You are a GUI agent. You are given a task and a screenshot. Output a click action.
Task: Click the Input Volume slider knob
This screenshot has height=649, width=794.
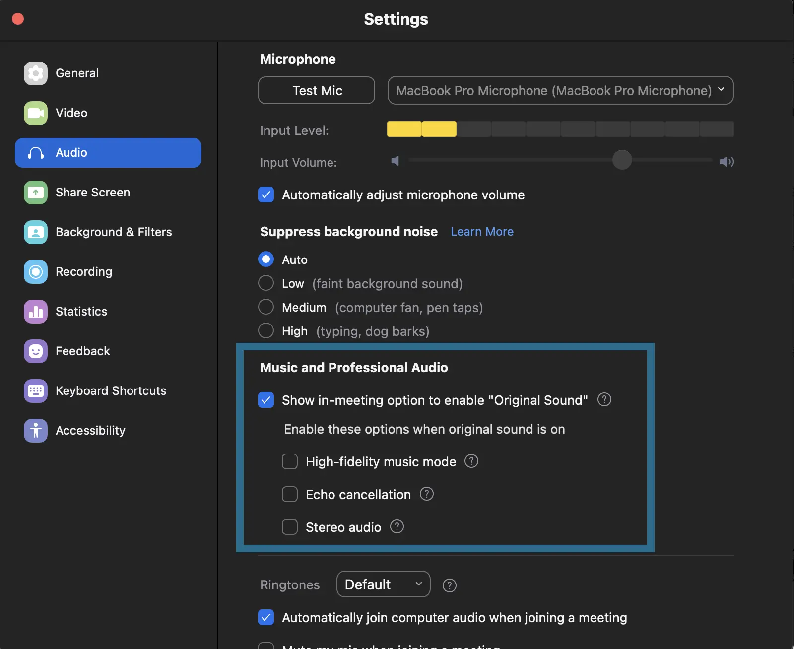click(x=622, y=160)
